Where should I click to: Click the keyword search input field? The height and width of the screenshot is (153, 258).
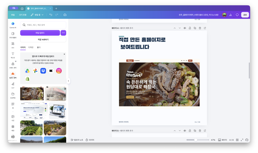(43, 25)
